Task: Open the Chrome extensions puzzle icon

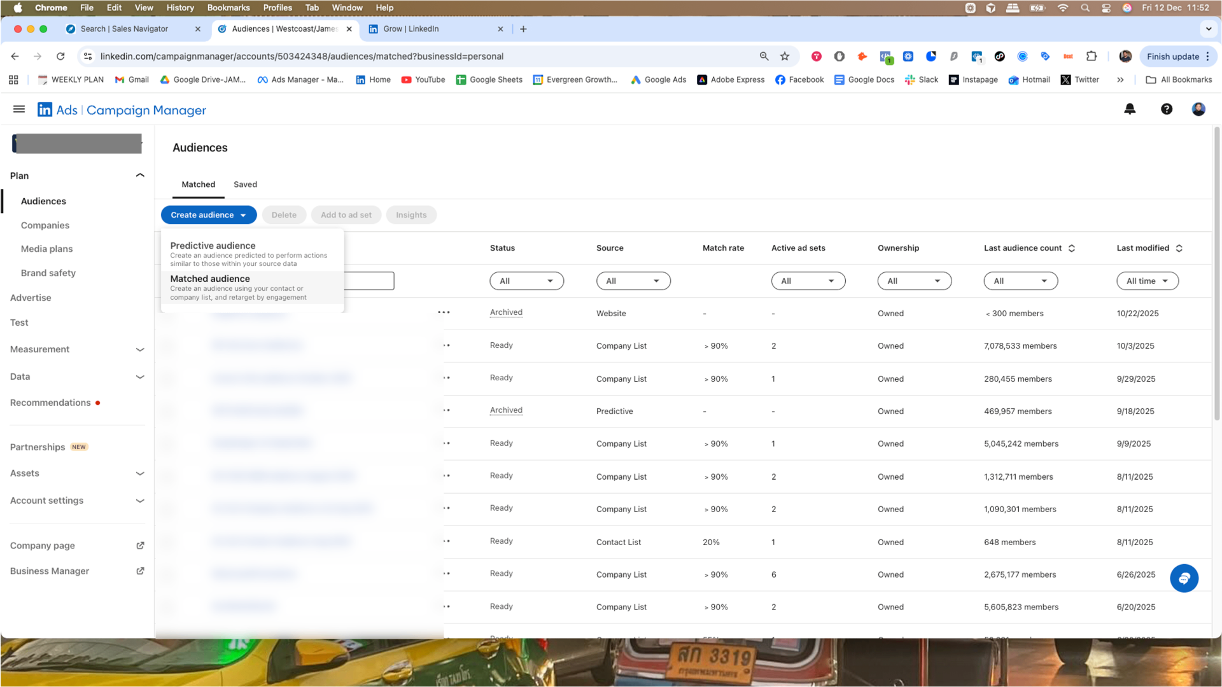Action: 1092,57
